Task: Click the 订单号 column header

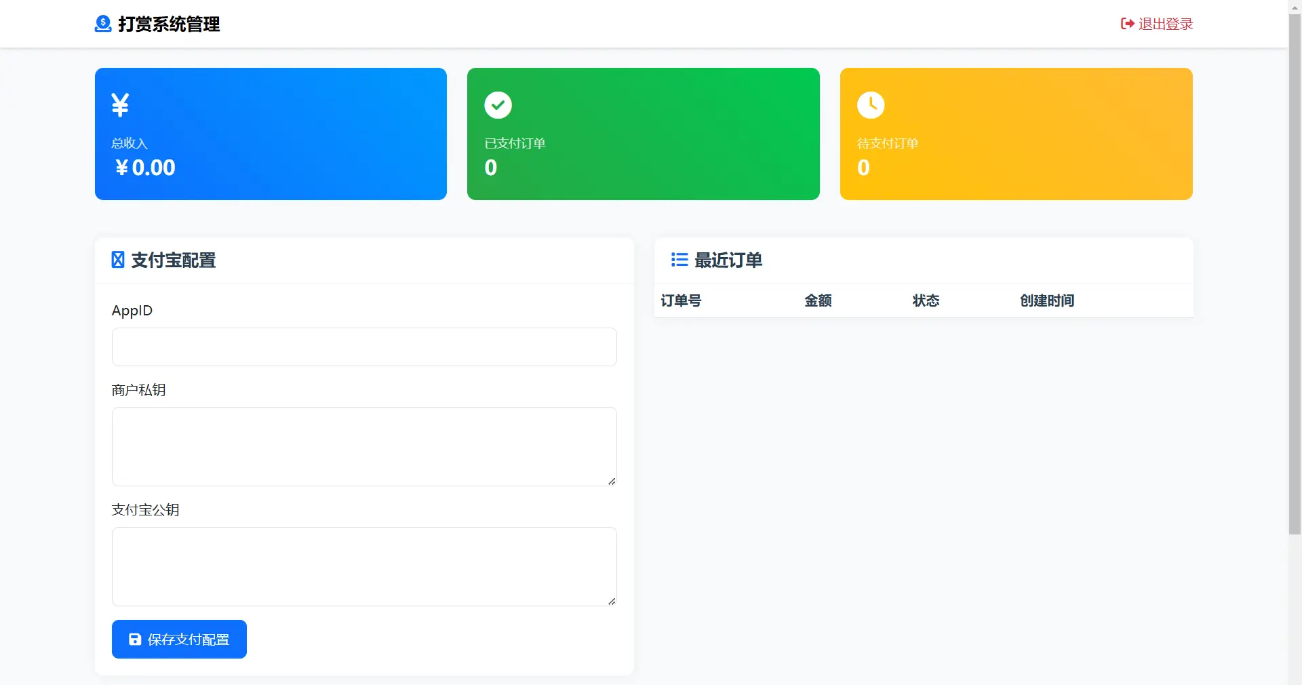Action: (681, 301)
